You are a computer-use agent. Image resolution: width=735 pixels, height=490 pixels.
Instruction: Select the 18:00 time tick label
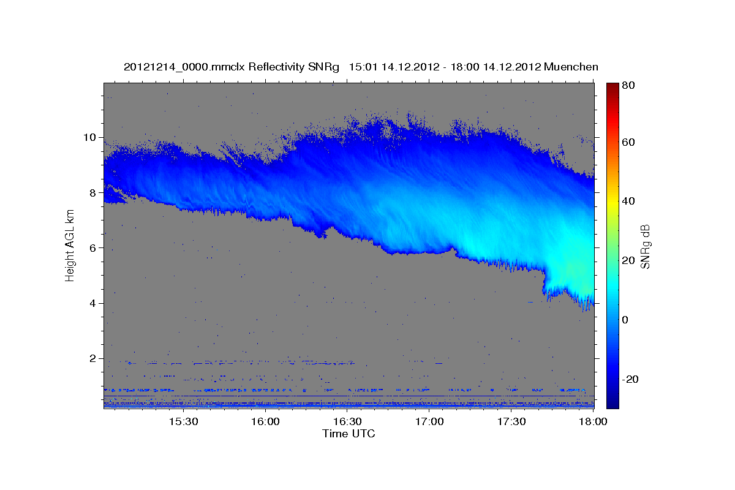tap(594, 422)
